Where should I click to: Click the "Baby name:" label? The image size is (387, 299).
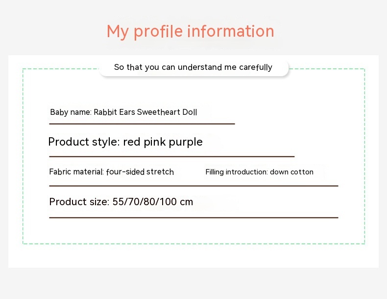[x=71, y=112]
